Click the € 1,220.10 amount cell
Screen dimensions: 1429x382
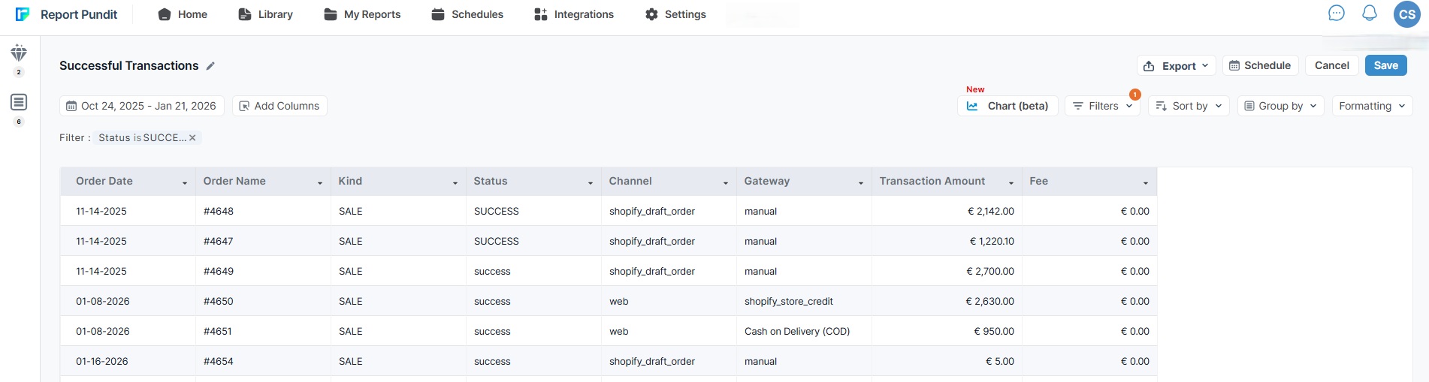tap(947, 241)
